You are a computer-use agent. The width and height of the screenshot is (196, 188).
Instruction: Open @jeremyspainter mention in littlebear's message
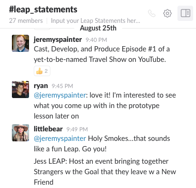(60, 139)
